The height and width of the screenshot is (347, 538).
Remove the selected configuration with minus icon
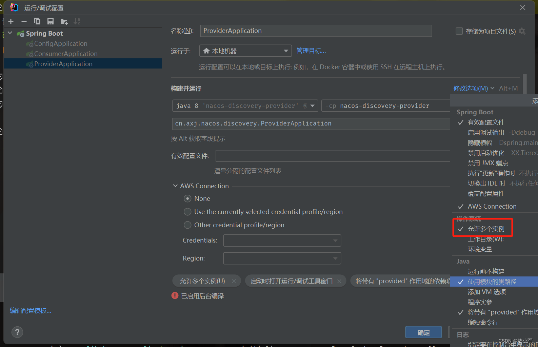pos(24,21)
